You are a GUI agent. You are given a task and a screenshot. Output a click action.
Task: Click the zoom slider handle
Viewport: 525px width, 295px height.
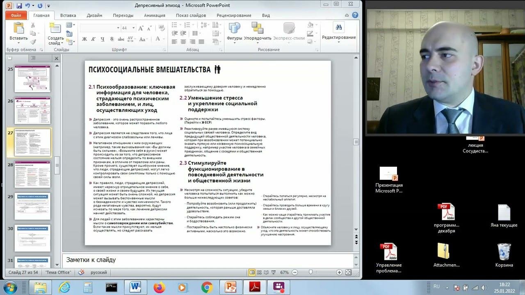(x=310, y=272)
